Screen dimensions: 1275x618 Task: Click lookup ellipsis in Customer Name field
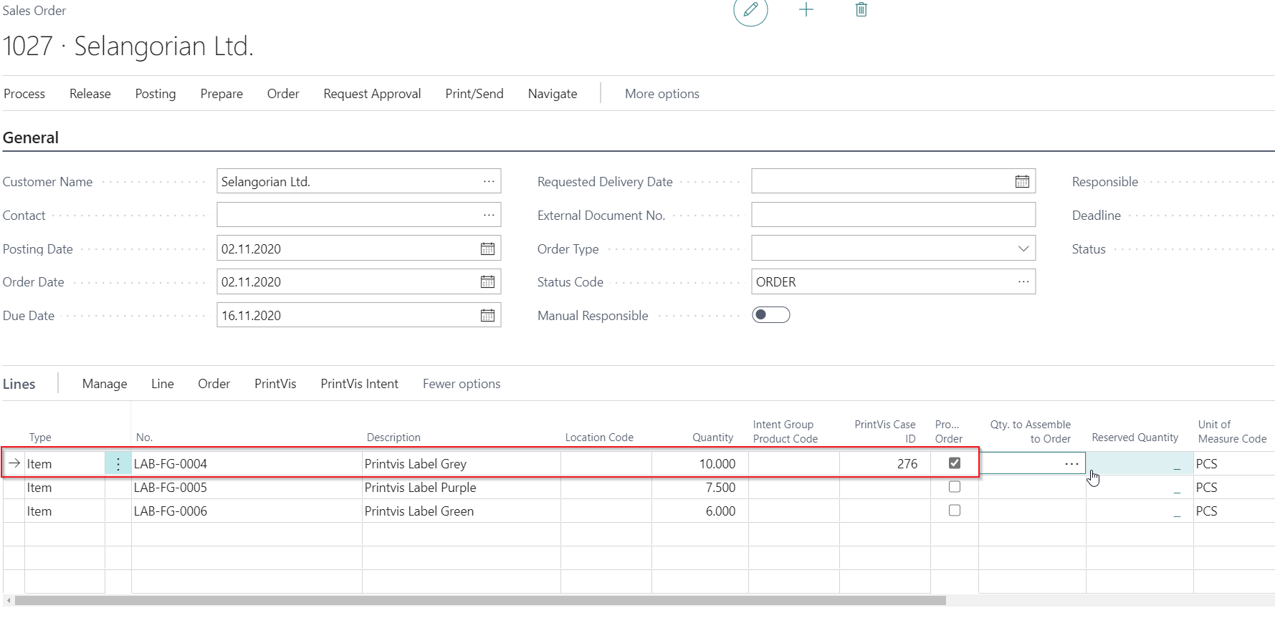point(489,181)
